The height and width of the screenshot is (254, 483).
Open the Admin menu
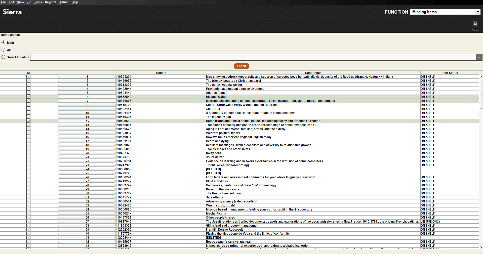(64, 2)
